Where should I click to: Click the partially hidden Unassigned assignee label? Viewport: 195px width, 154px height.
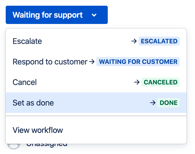point(47,145)
